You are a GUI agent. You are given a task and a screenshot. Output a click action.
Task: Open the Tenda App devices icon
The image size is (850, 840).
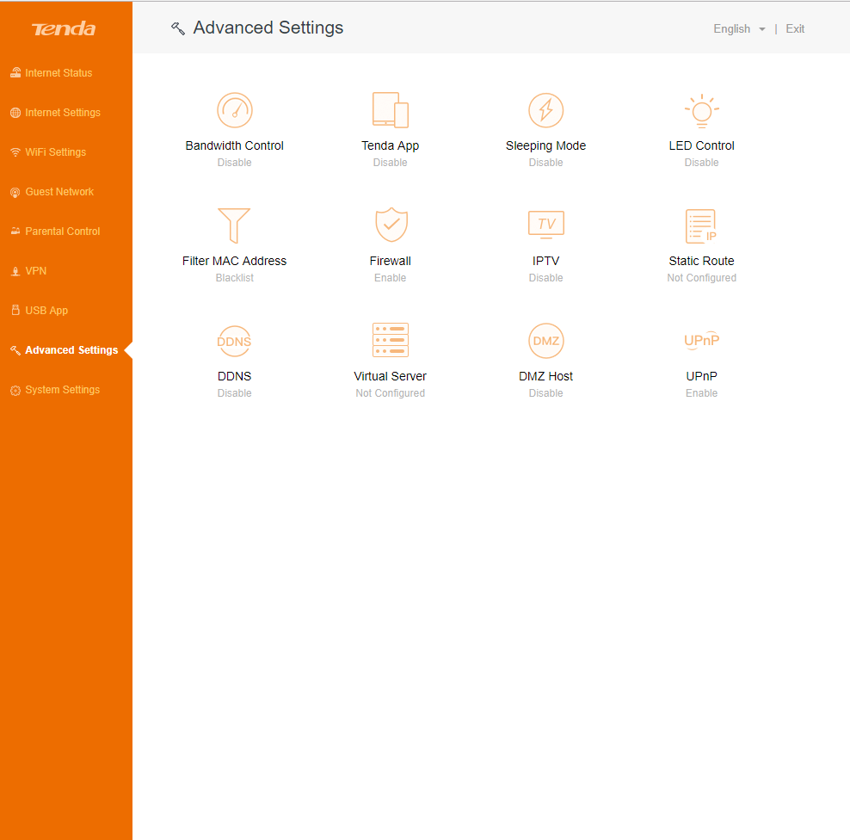pyautogui.click(x=391, y=110)
